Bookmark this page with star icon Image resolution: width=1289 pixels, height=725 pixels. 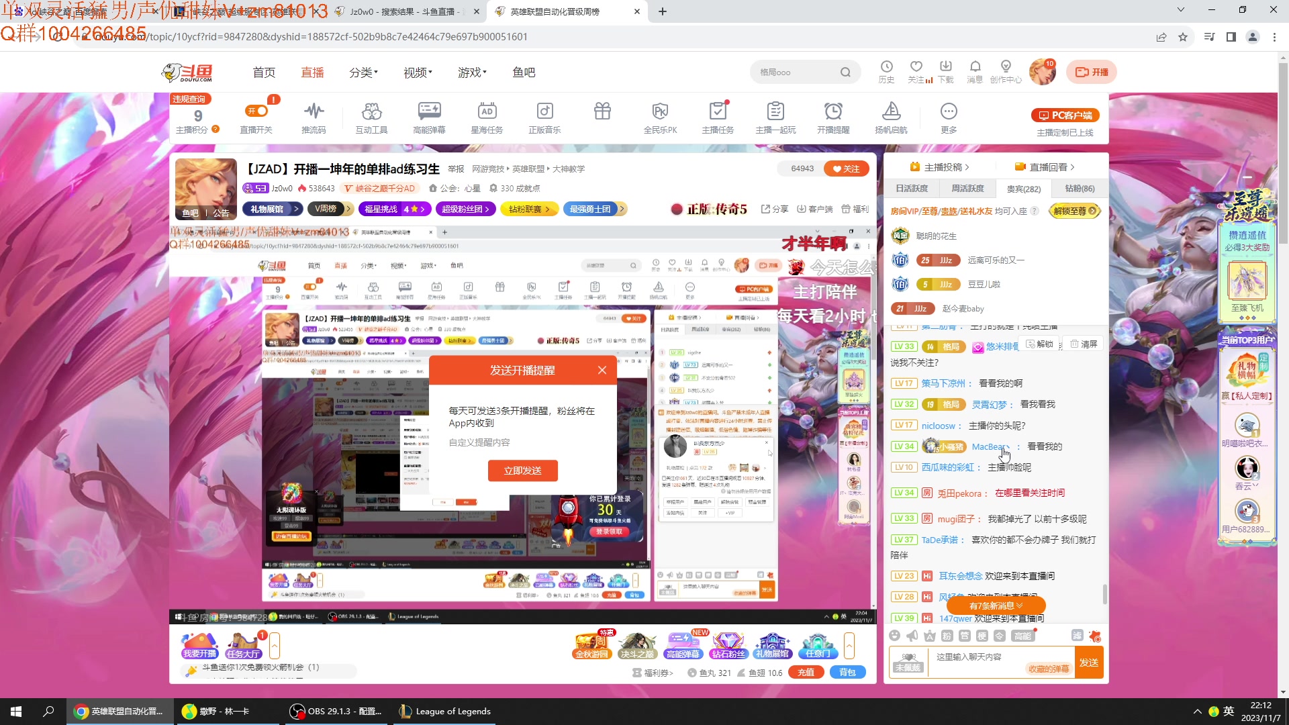(1183, 37)
